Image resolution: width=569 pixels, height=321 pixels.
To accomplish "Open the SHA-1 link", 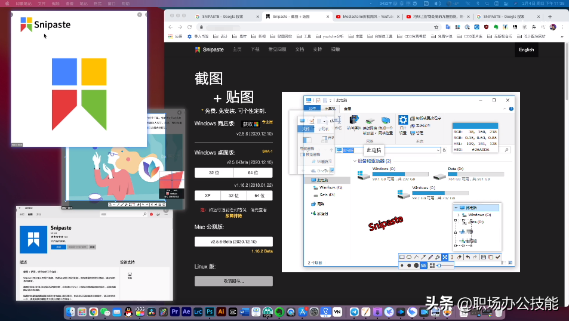I will click(x=267, y=151).
